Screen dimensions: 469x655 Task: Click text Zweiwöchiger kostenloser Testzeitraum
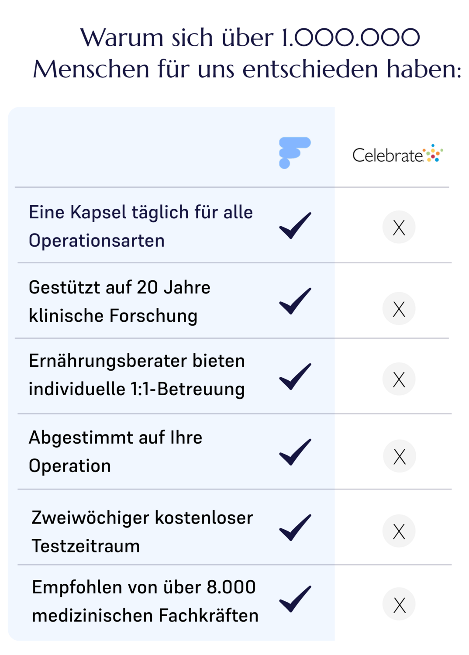point(142,531)
